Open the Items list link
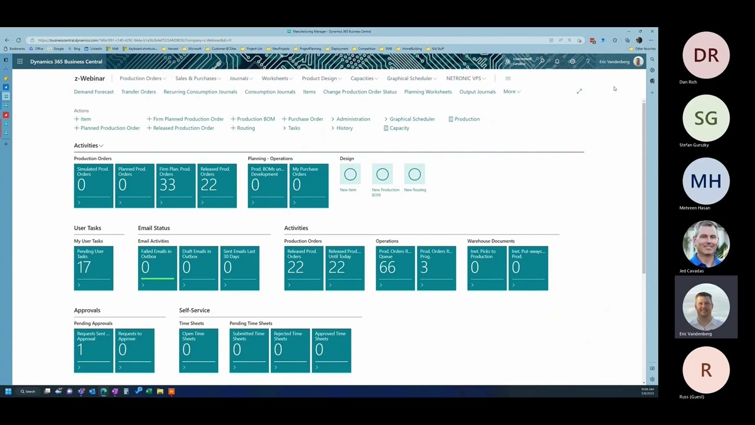The width and height of the screenshot is (755, 425). point(309,91)
